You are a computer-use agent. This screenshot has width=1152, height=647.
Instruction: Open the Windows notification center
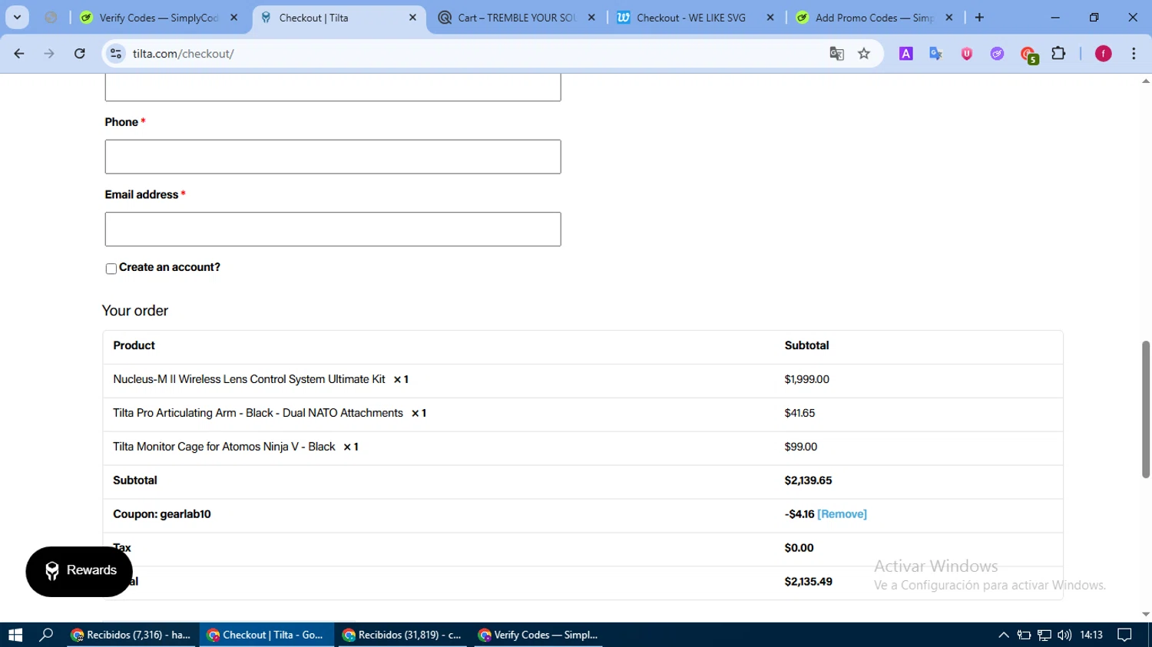point(1125,635)
